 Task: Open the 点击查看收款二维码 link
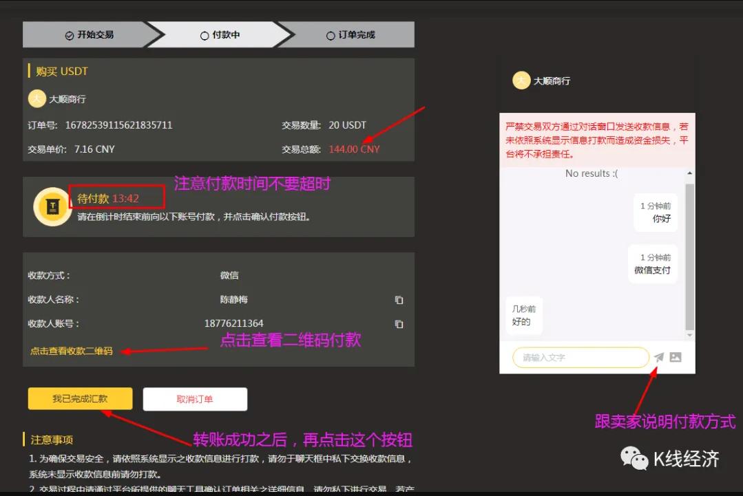[x=71, y=351]
